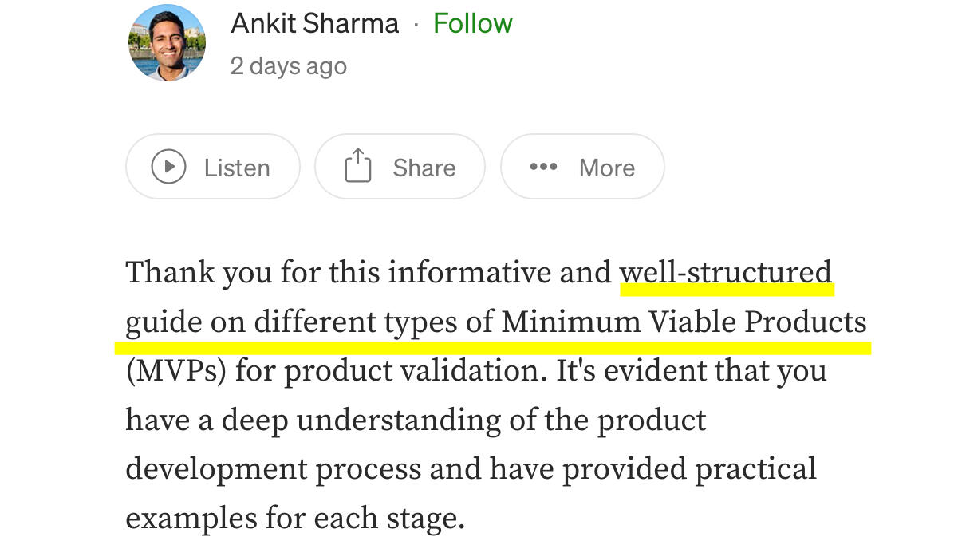Click the share arrow icon

point(358,166)
